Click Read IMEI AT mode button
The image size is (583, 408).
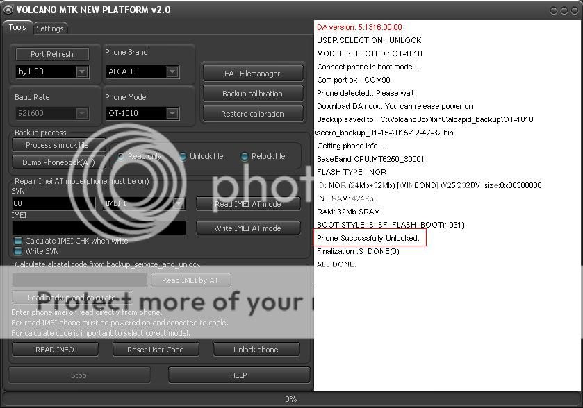pyautogui.click(x=248, y=204)
